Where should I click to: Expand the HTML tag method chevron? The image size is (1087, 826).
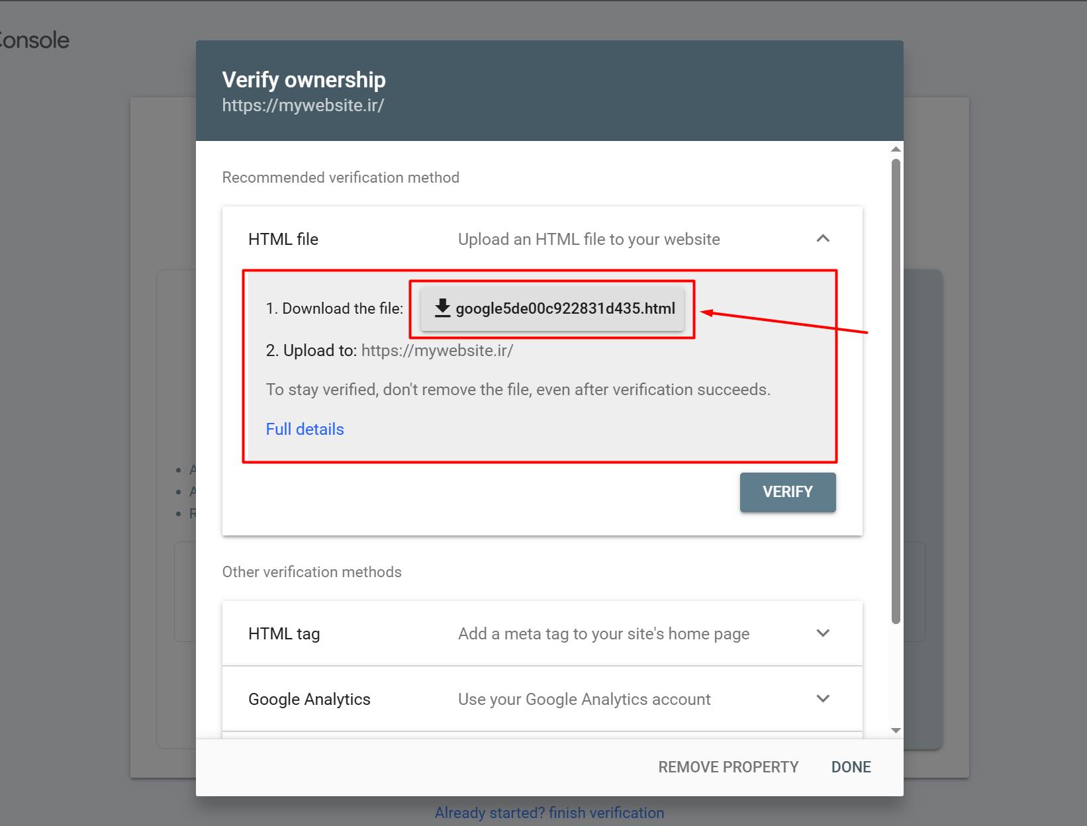tap(823, 633)
